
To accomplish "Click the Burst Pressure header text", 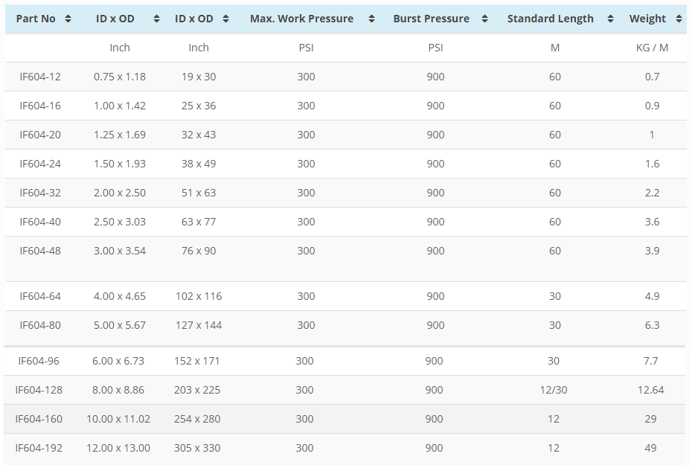I will coord(431,19).
